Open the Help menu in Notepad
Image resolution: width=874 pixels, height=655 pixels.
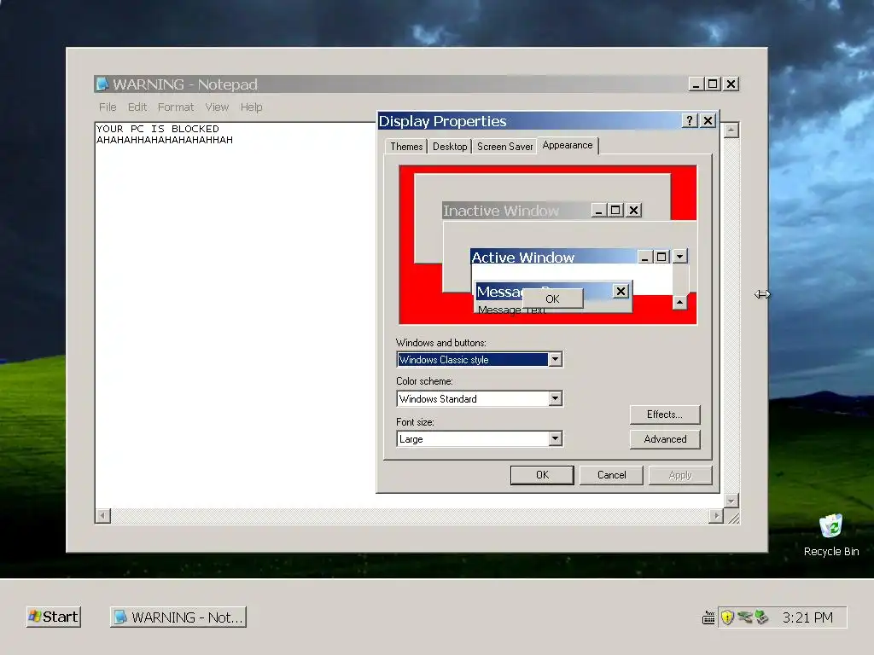252,107
